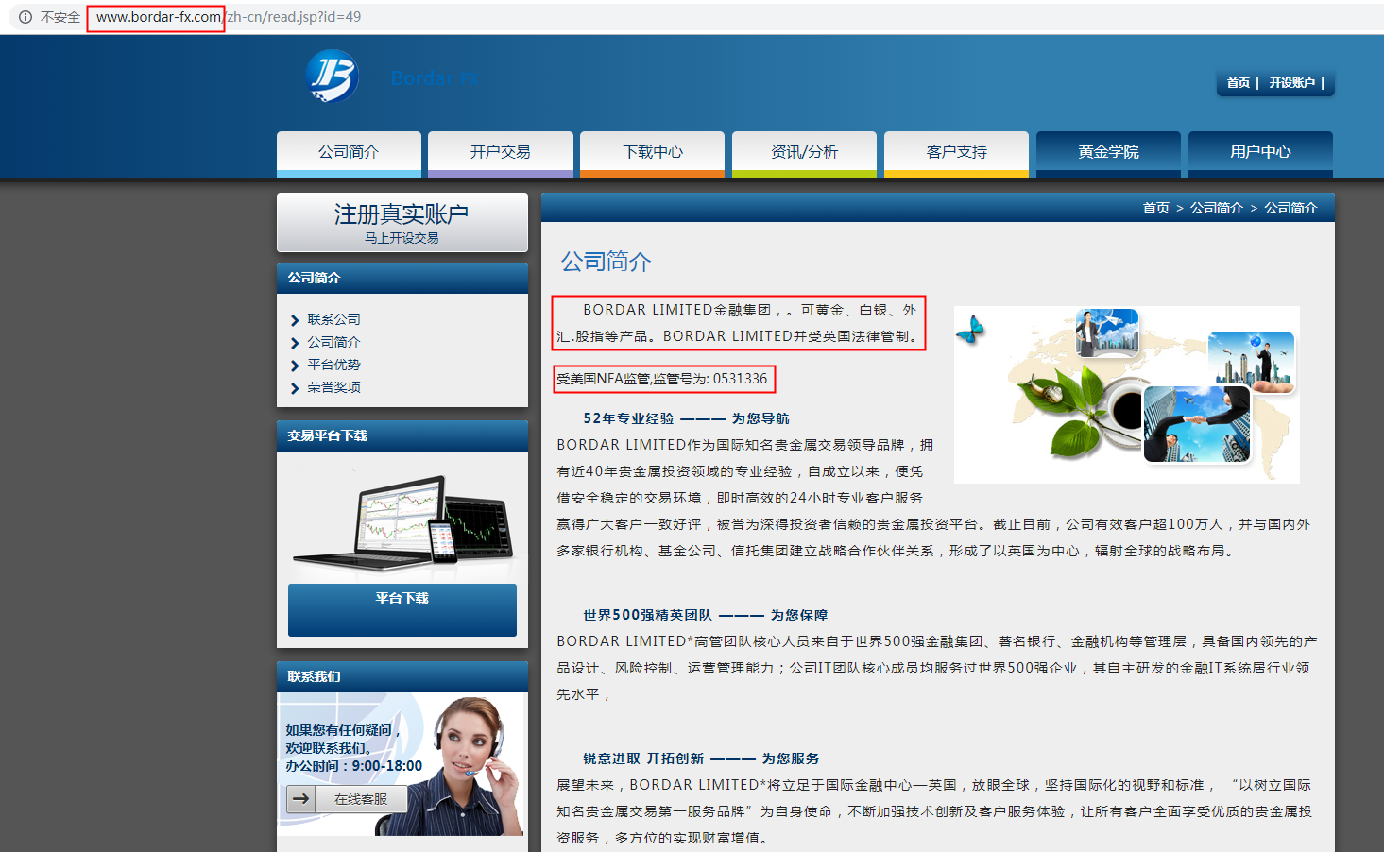The width and height of the screenshot is (1384, 852).
Task: Click the site info icon in address bar
Action: tap(26, 17)
